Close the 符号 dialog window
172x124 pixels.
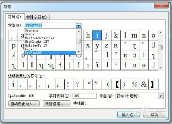pyautogui.click(x=161, y=5)
